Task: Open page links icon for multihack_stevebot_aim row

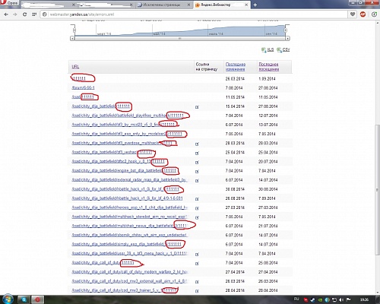Action: (197, 217)
